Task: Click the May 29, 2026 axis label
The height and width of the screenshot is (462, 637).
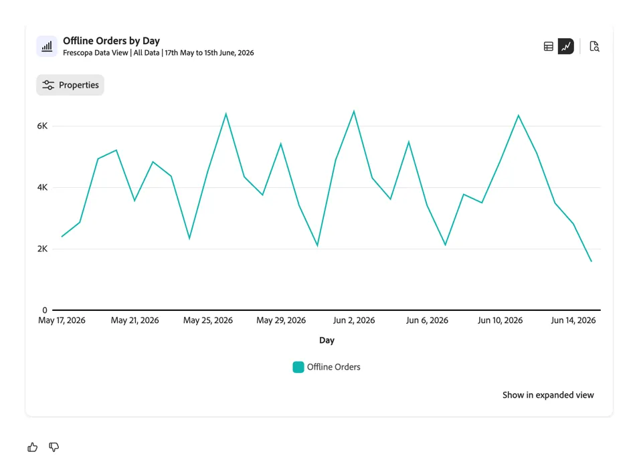Action: 281,320
